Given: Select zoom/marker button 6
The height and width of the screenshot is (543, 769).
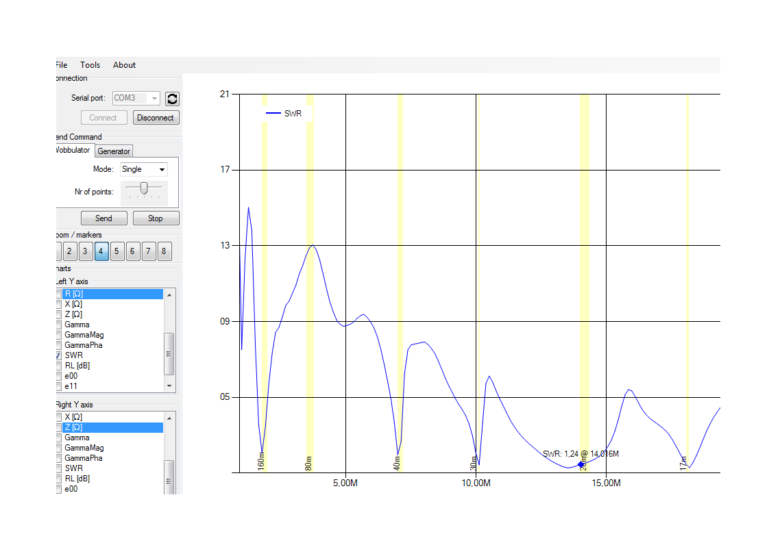Looking at the screenshot, I should click(x=132, y=251).
